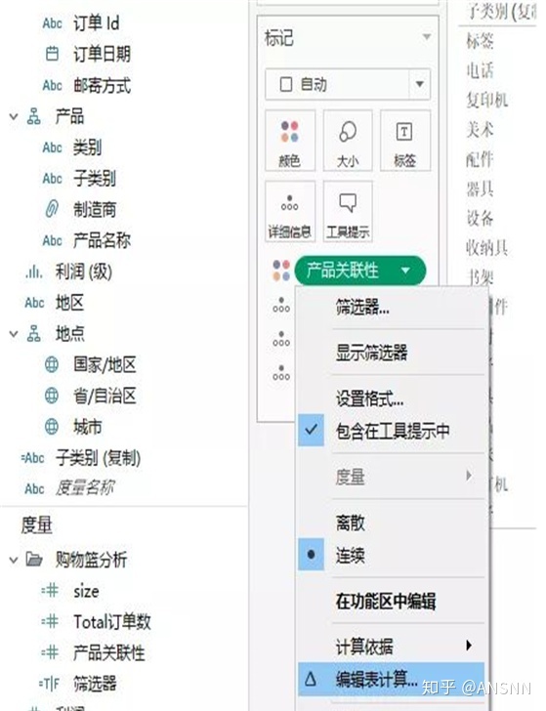Click the Abc icon beside 类别
This screenshot has height=711, width=546.
pyautogui.click(x=52, y=147)
